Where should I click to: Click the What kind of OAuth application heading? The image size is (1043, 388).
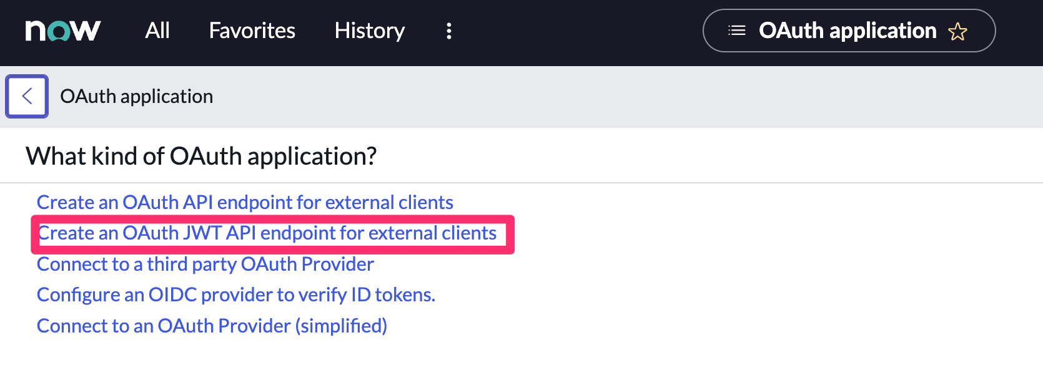click(x=200, y=155)
